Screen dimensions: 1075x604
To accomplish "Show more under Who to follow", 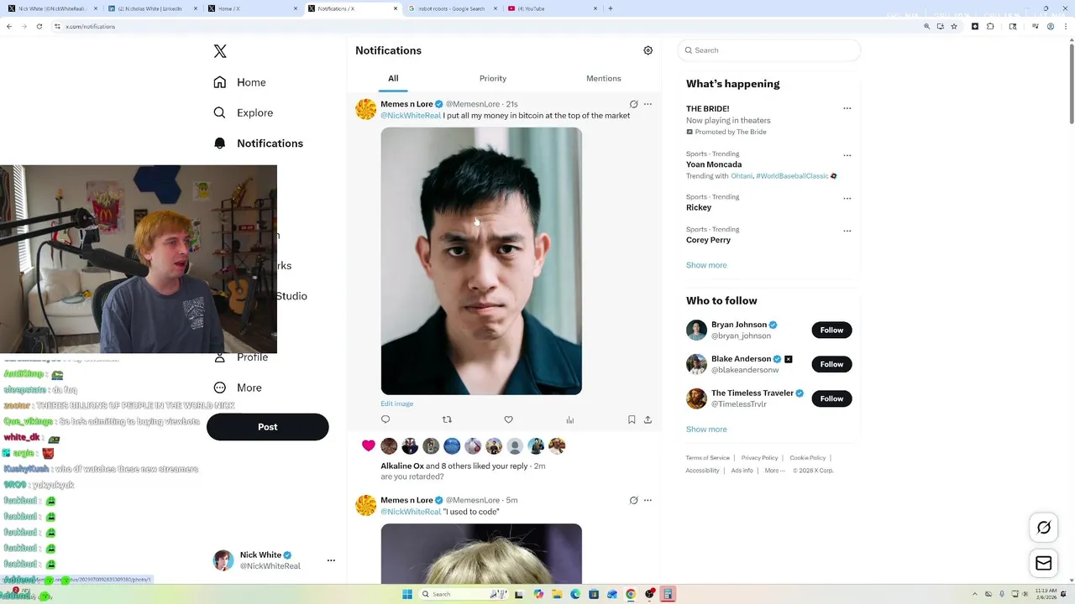I will (x=706, y=430).
